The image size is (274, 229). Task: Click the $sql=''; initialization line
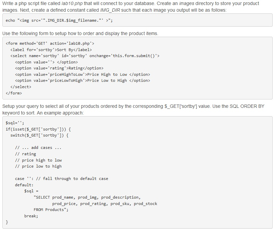tap(15, 123)
